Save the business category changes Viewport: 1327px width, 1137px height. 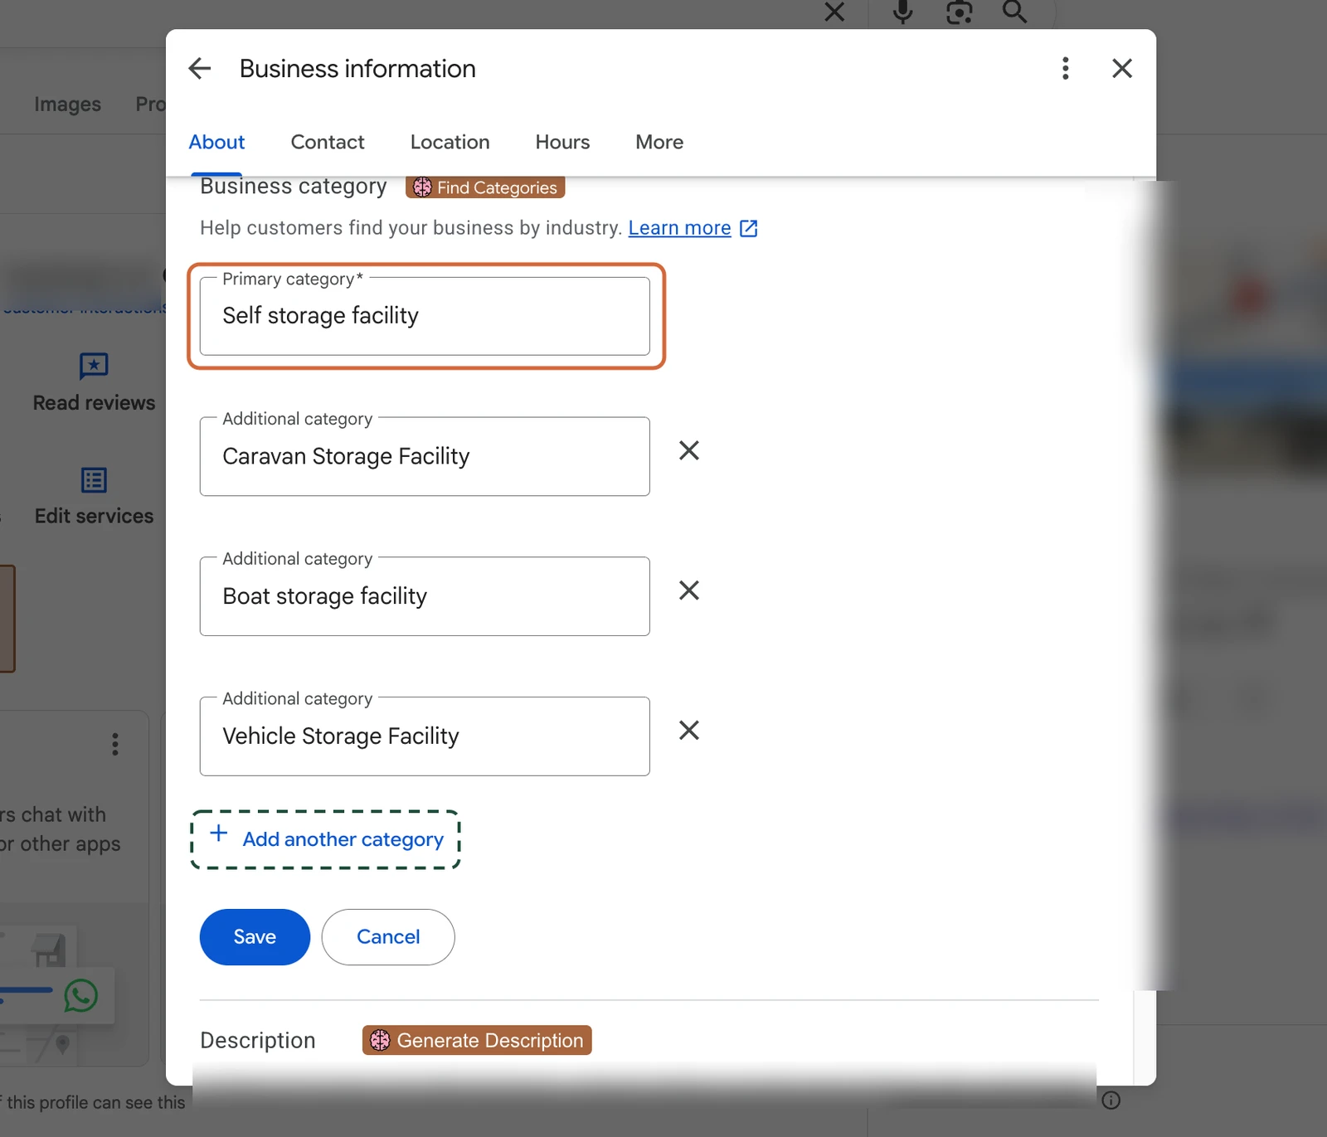pyautogui.click(x=255, y=937)
